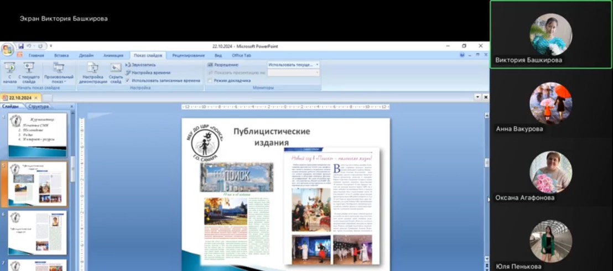Click the ЦВР 'ПОИСК' round logo on slide
613x271 pixels.
click(205, 144)
